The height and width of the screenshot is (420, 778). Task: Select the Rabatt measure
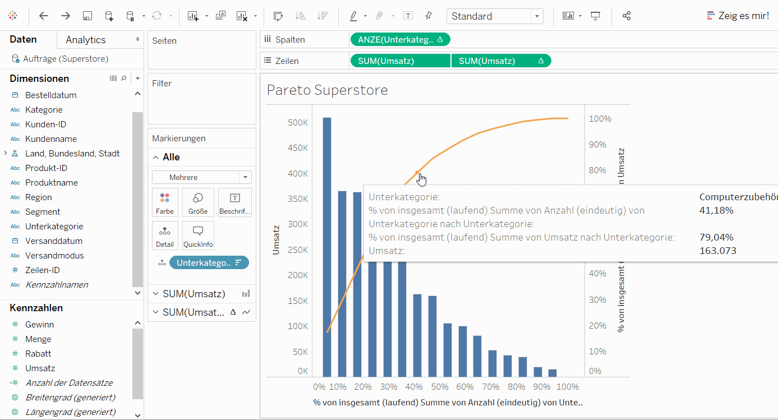(38, 354)
